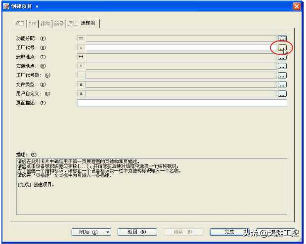Open the 附加 button dropdown arrow
This screenshot has width=306, height=244.
pyautogui.click(x=108, y=232)
